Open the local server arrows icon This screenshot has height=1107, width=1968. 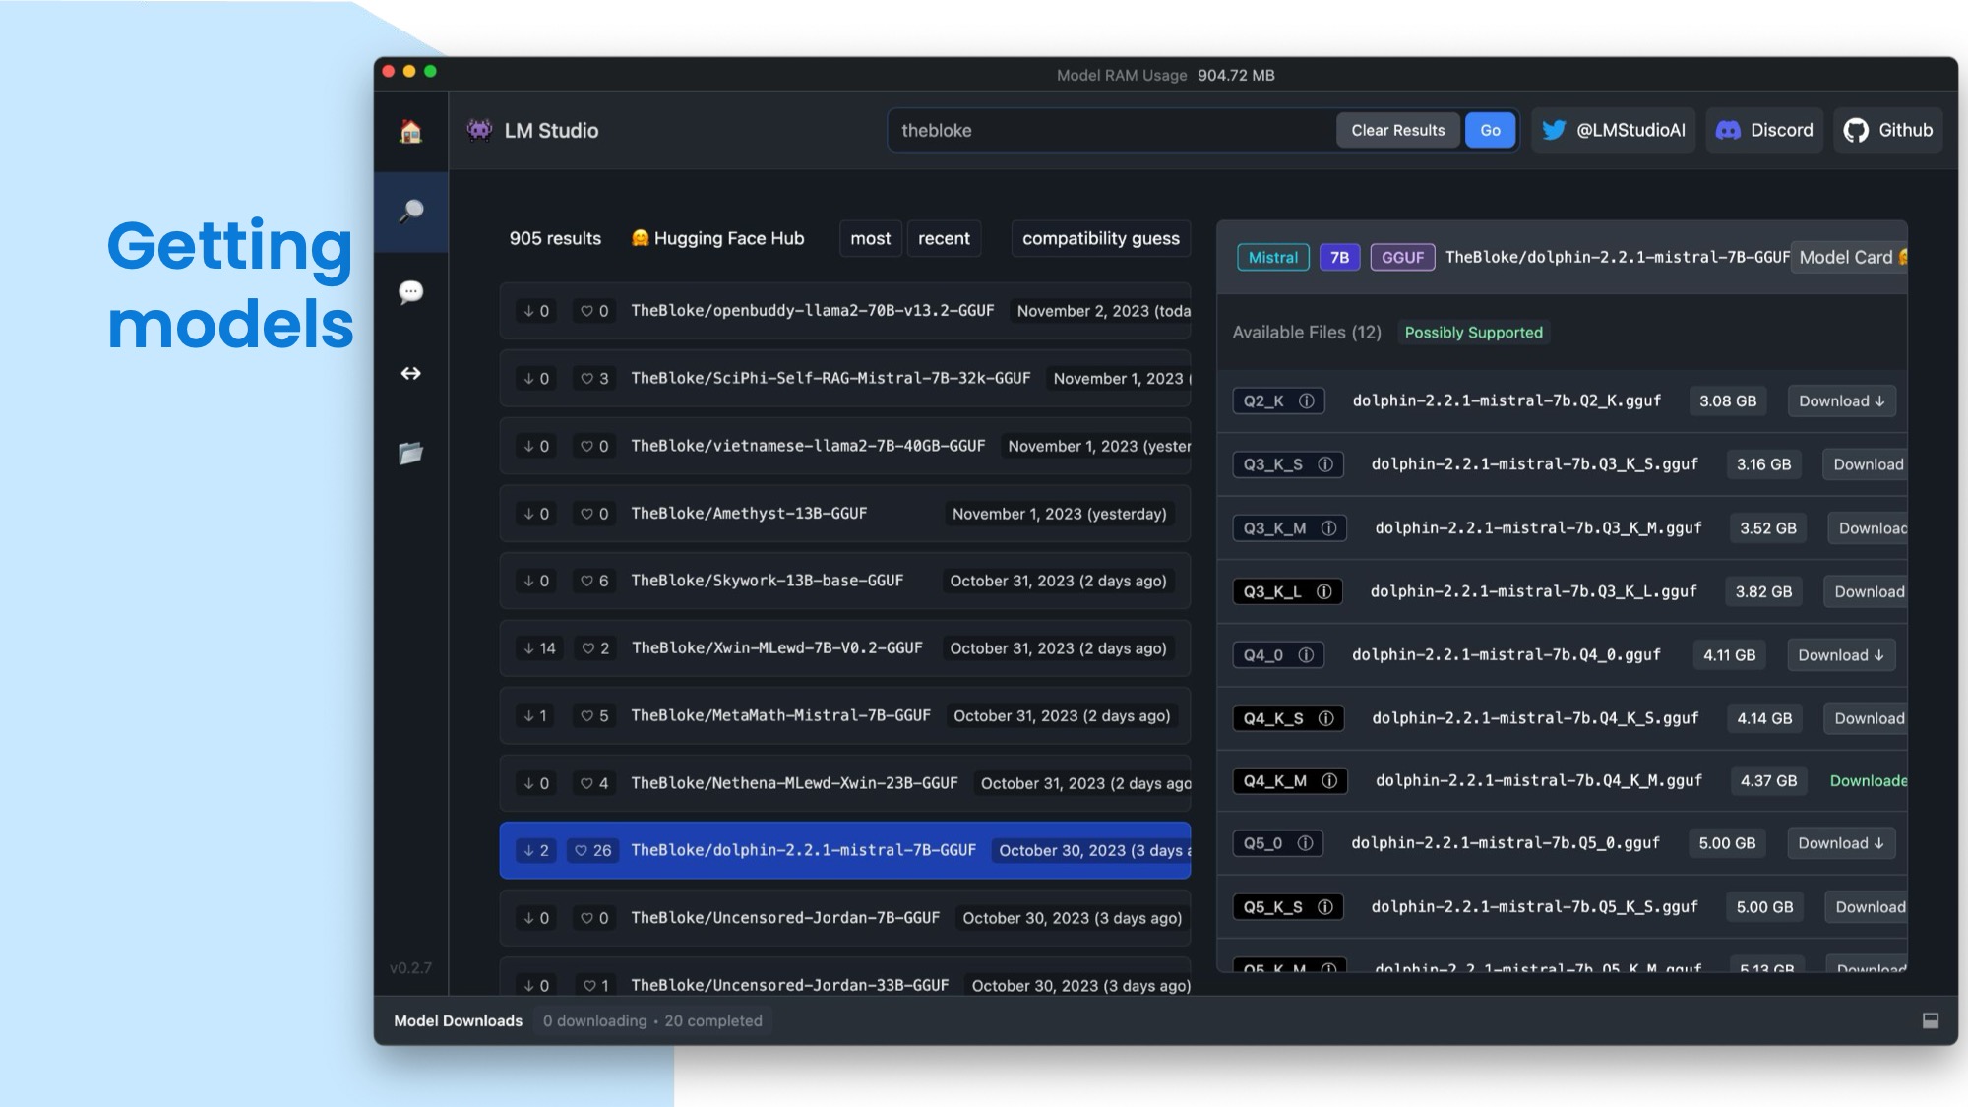[x=410, y=373]
